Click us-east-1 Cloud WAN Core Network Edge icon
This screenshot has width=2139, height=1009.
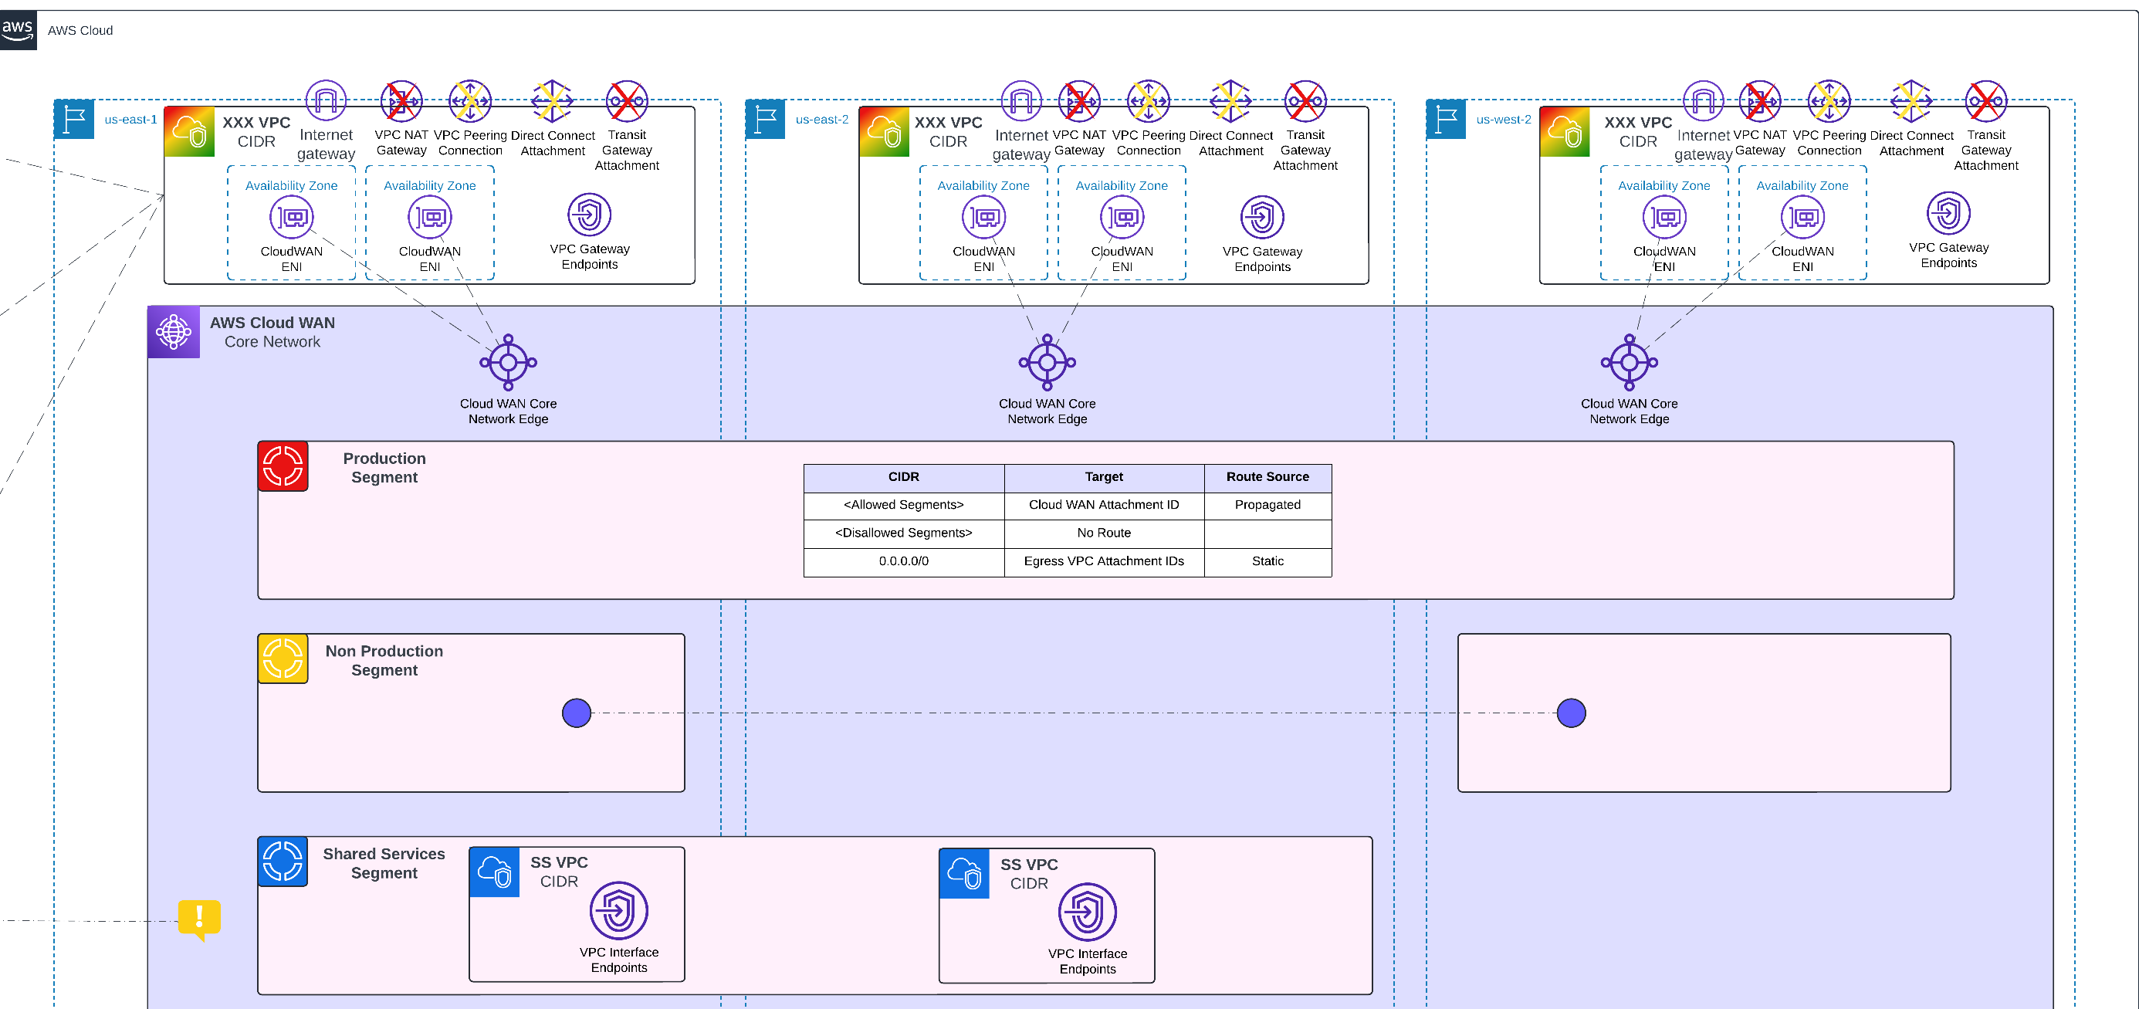[x=508, y=362]
